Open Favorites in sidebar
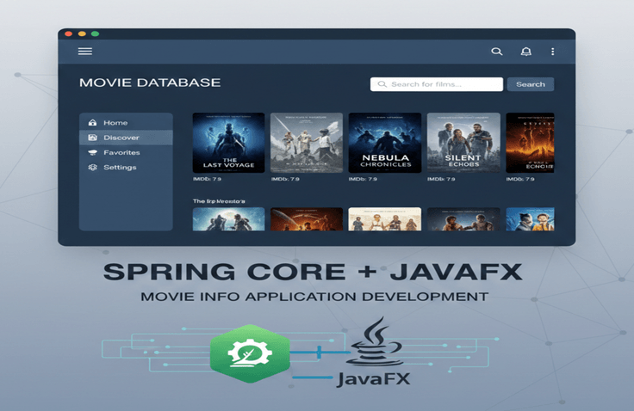The image size is (634, 411). pyautogui.click(x=126, y=152)
